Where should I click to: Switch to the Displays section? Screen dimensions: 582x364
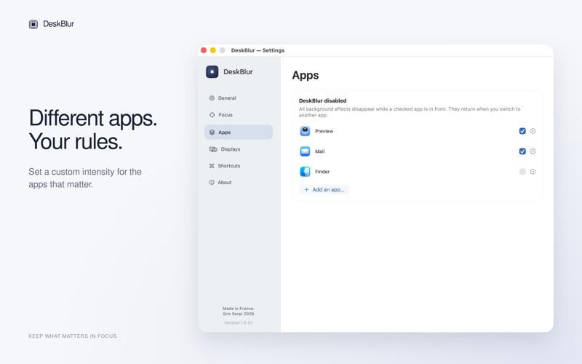[x=239, y=149]
